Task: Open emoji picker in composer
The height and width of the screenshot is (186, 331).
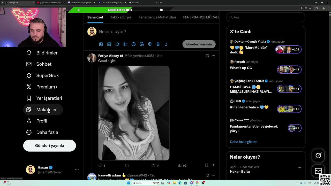Action: pyautogui.click(x=133, y=44)
